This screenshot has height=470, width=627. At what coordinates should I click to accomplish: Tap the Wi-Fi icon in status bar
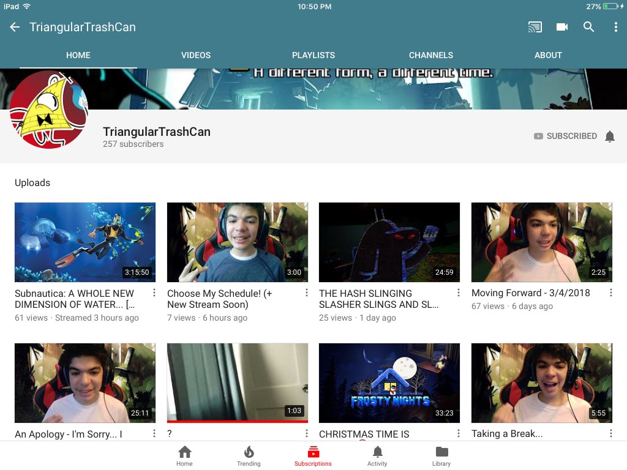pyautogui.click(x=27, y=6)
